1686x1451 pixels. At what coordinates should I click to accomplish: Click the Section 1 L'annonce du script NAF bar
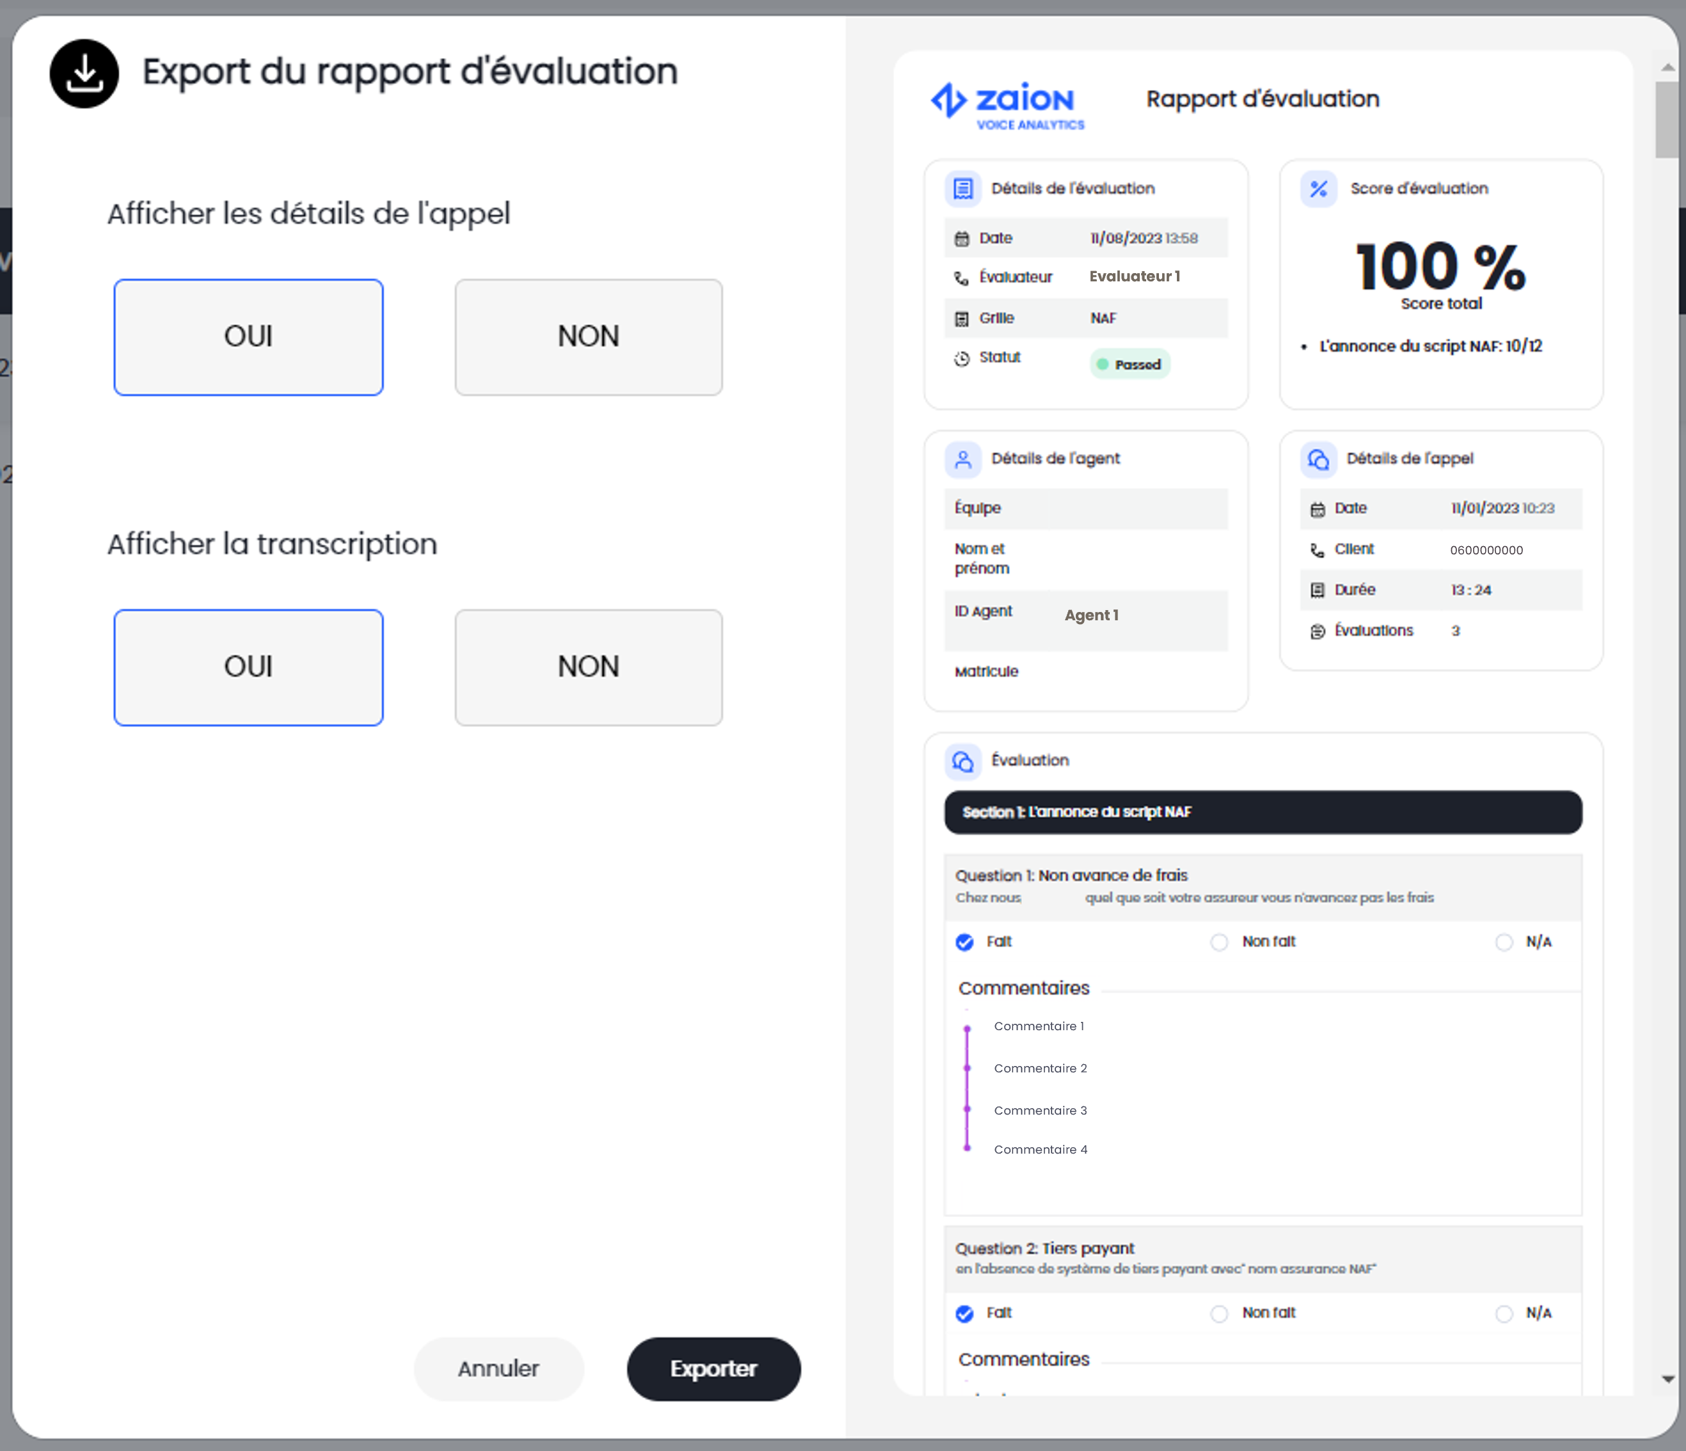coord(1263,812)
